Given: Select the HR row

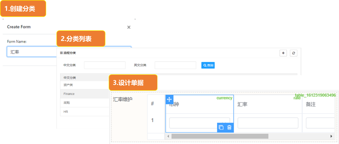Looking at the screenshot, I should point(85,112).
